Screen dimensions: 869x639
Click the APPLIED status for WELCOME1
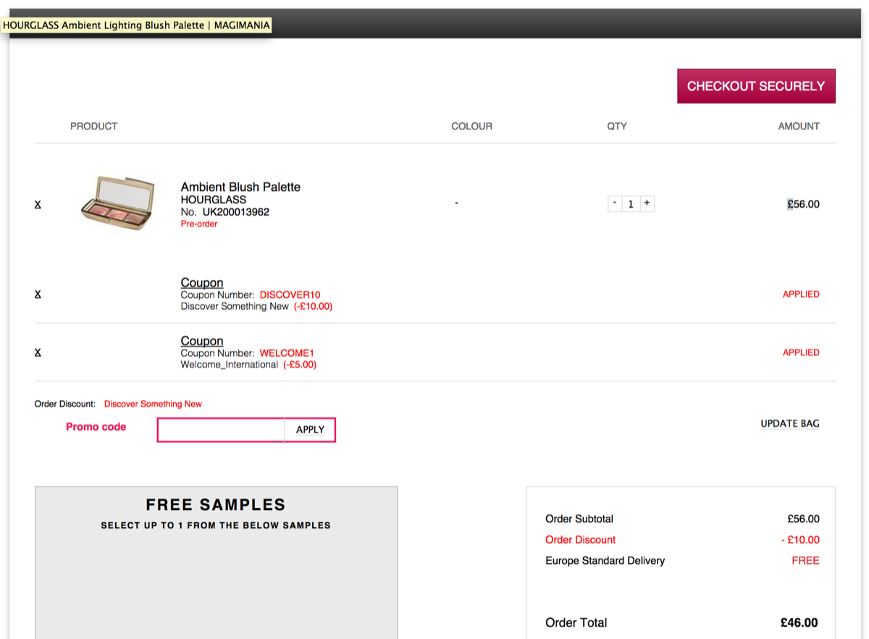(801, 352)
